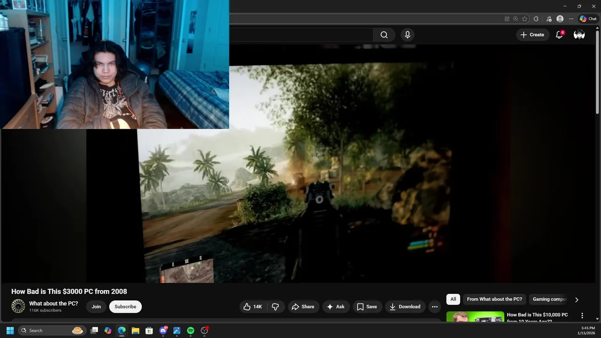Image resolution: width=601 pixels, height=338 pixels.
Task: Open the Windows Start menu
Action: [x=10, y=330]
